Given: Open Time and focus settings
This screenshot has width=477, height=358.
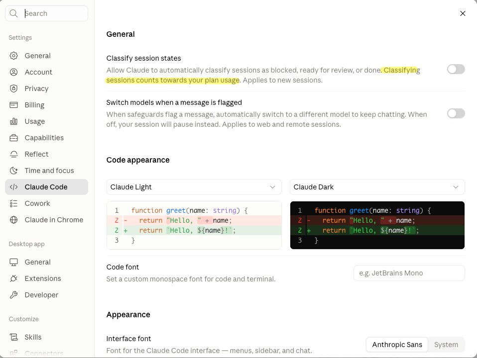Looking at the screenshot, I should coord(46,171).
